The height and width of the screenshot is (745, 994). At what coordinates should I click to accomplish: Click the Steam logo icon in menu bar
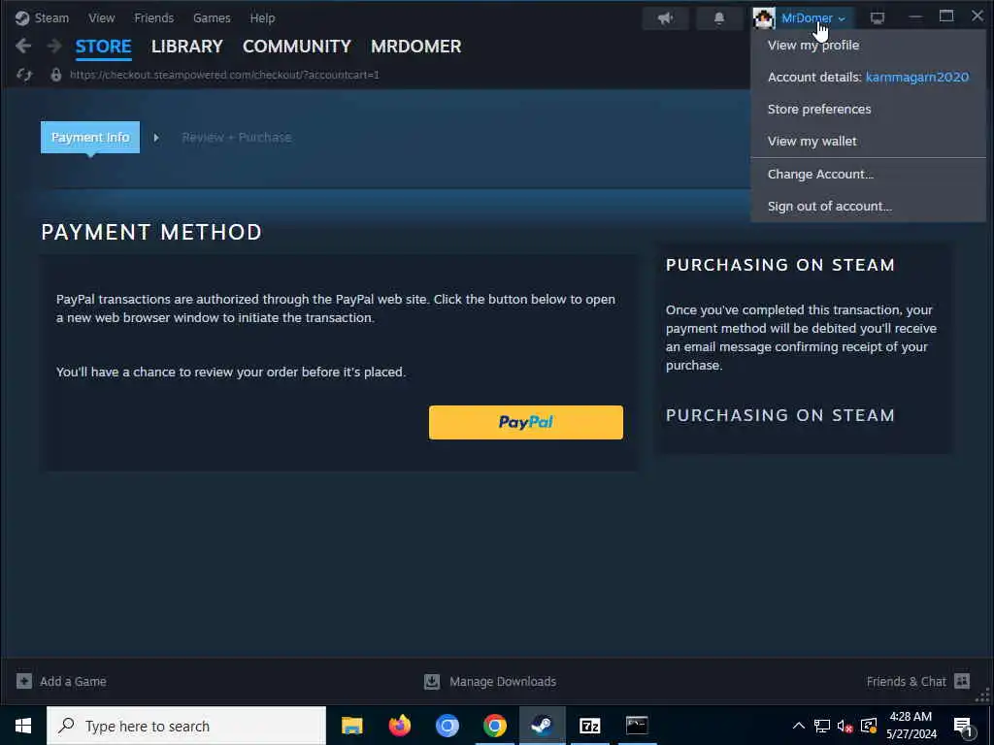click(22, 17)
